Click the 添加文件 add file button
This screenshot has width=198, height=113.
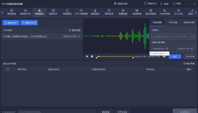11,23
